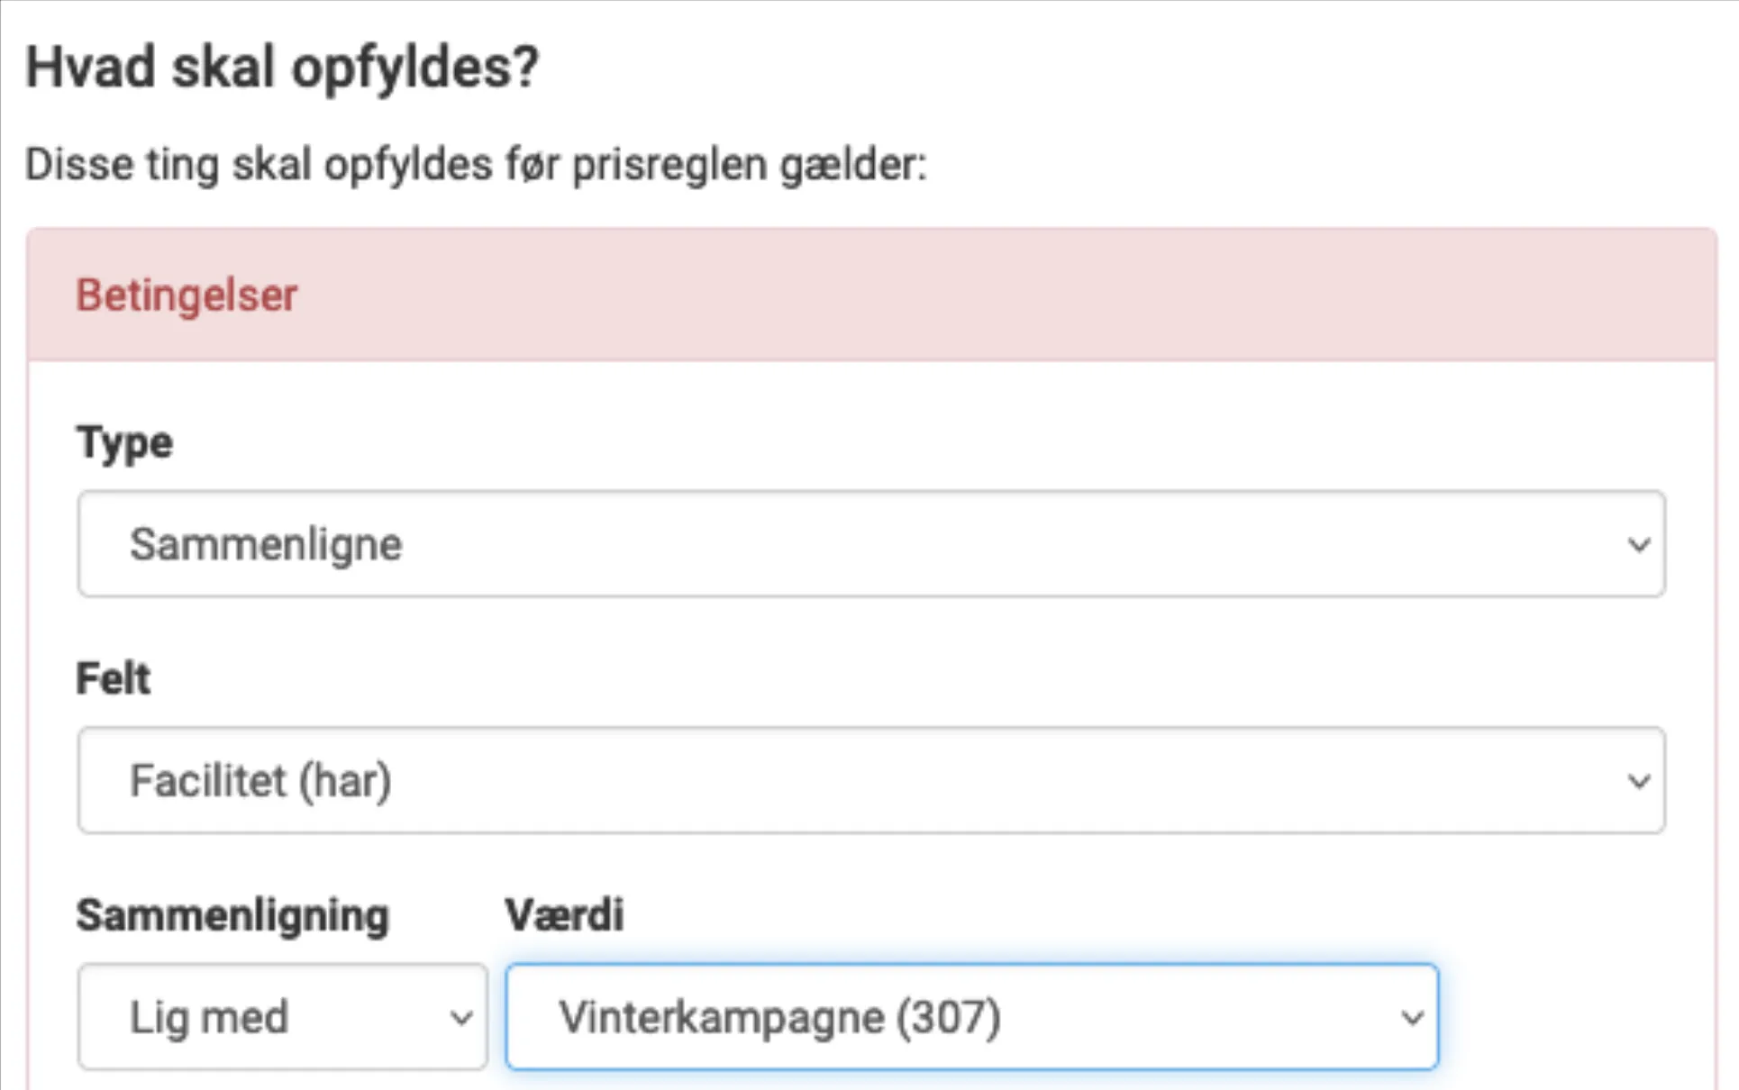Viewport: 1739px width, 1090px height.
Task: Select the Facilitet (har) combo box value text
Action: point(261,780)
